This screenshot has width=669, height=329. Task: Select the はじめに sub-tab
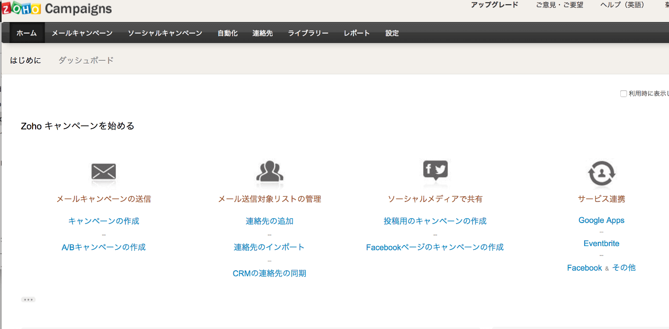coord(26,60)
